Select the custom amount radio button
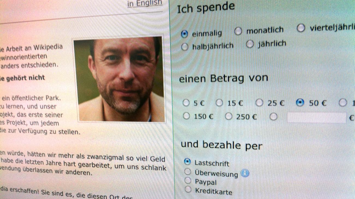Image resolution: width=355 pixels, height=199 pixels. [x=273, y=117]
